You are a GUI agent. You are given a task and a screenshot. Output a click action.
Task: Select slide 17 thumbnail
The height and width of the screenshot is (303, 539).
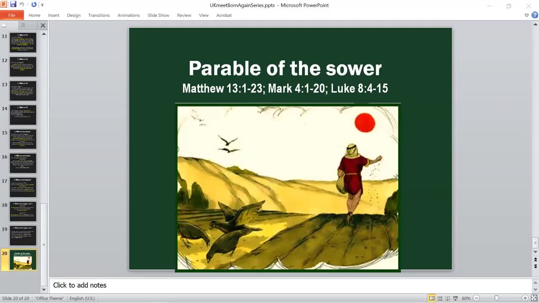pyautogui.click(x=23, y=187)
